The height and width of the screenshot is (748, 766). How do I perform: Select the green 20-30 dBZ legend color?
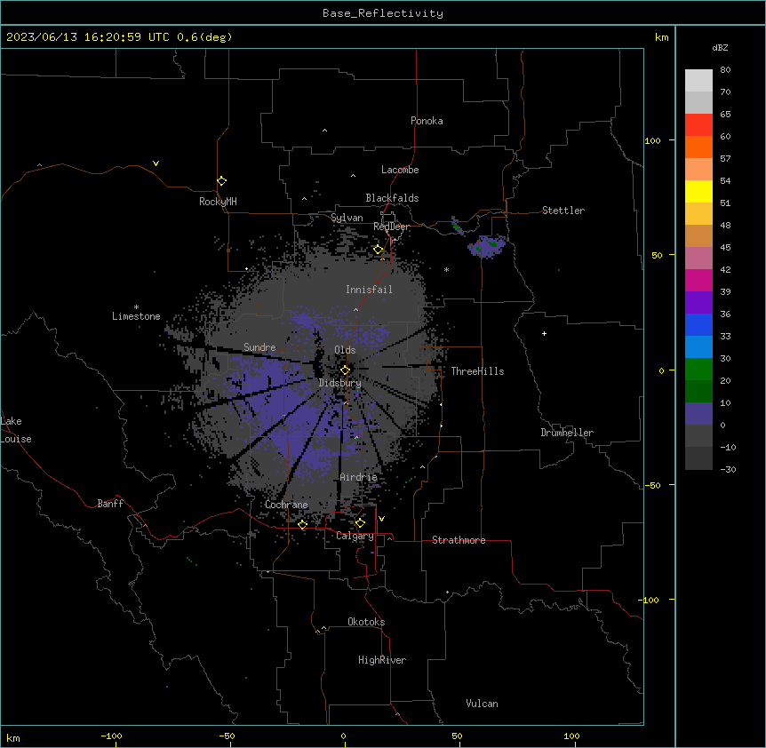[698, 370]
